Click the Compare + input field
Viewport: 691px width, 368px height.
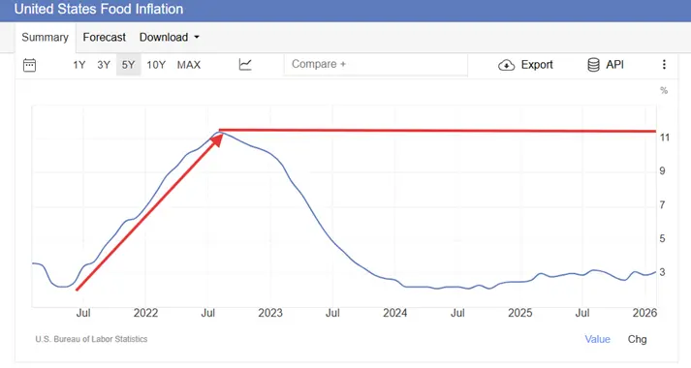tap(376, 64)
